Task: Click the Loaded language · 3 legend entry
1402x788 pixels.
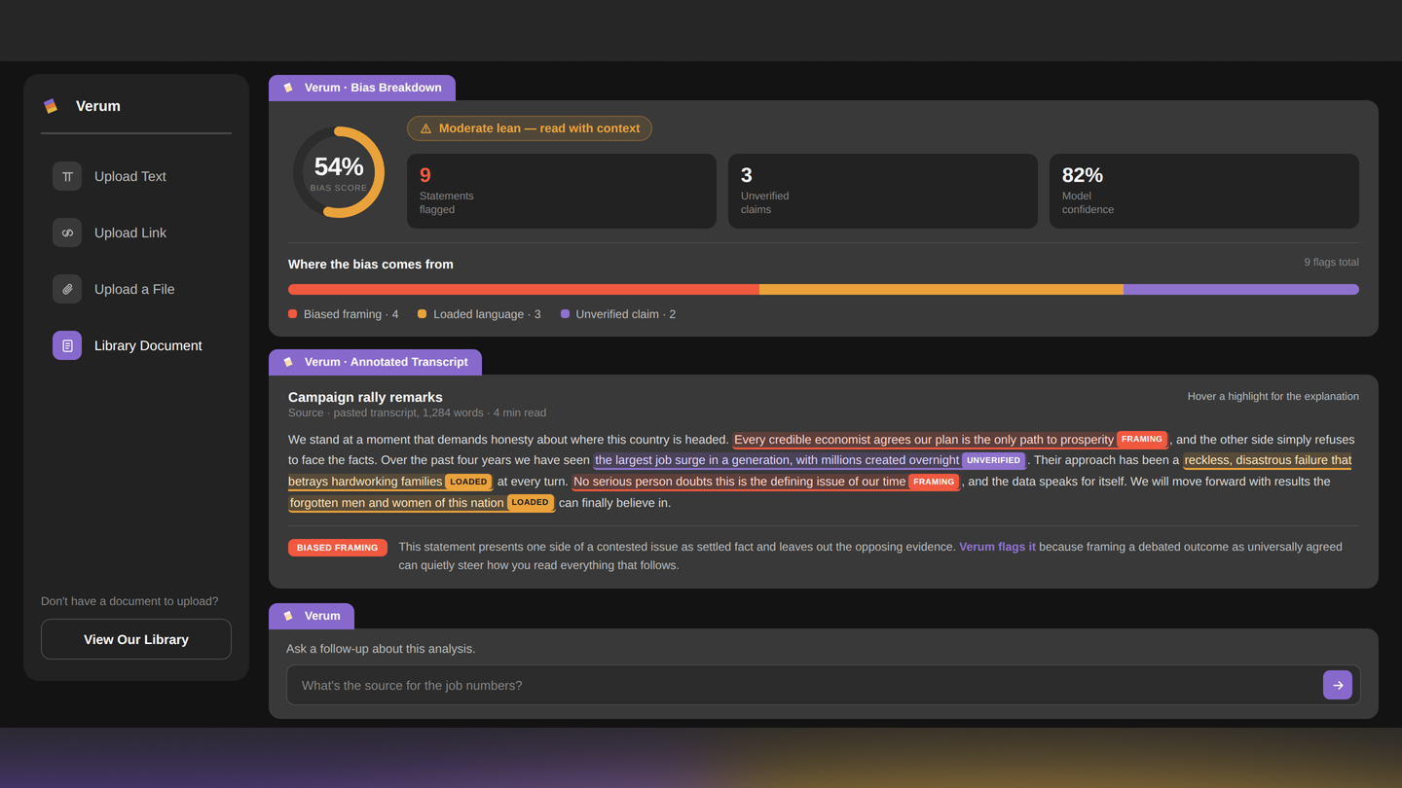Action: coord(479,314)
